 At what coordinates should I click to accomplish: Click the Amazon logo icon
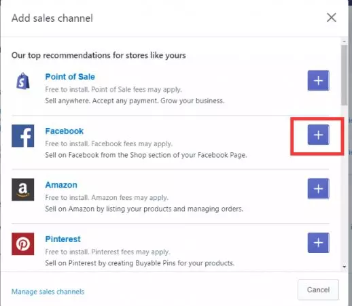click(23, 190)
